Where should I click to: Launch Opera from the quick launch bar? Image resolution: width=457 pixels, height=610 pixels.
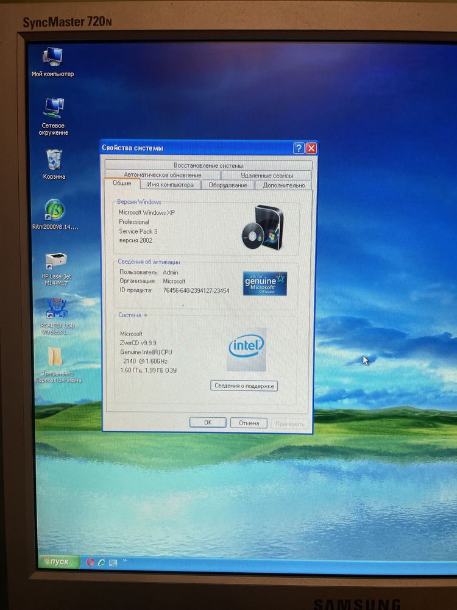pyautogui.click(x=90, y=562)
